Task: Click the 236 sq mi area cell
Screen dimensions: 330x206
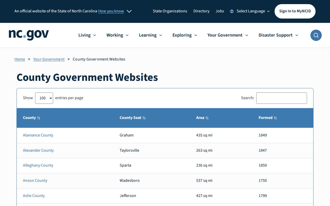Action: click(x=204, y=165)
